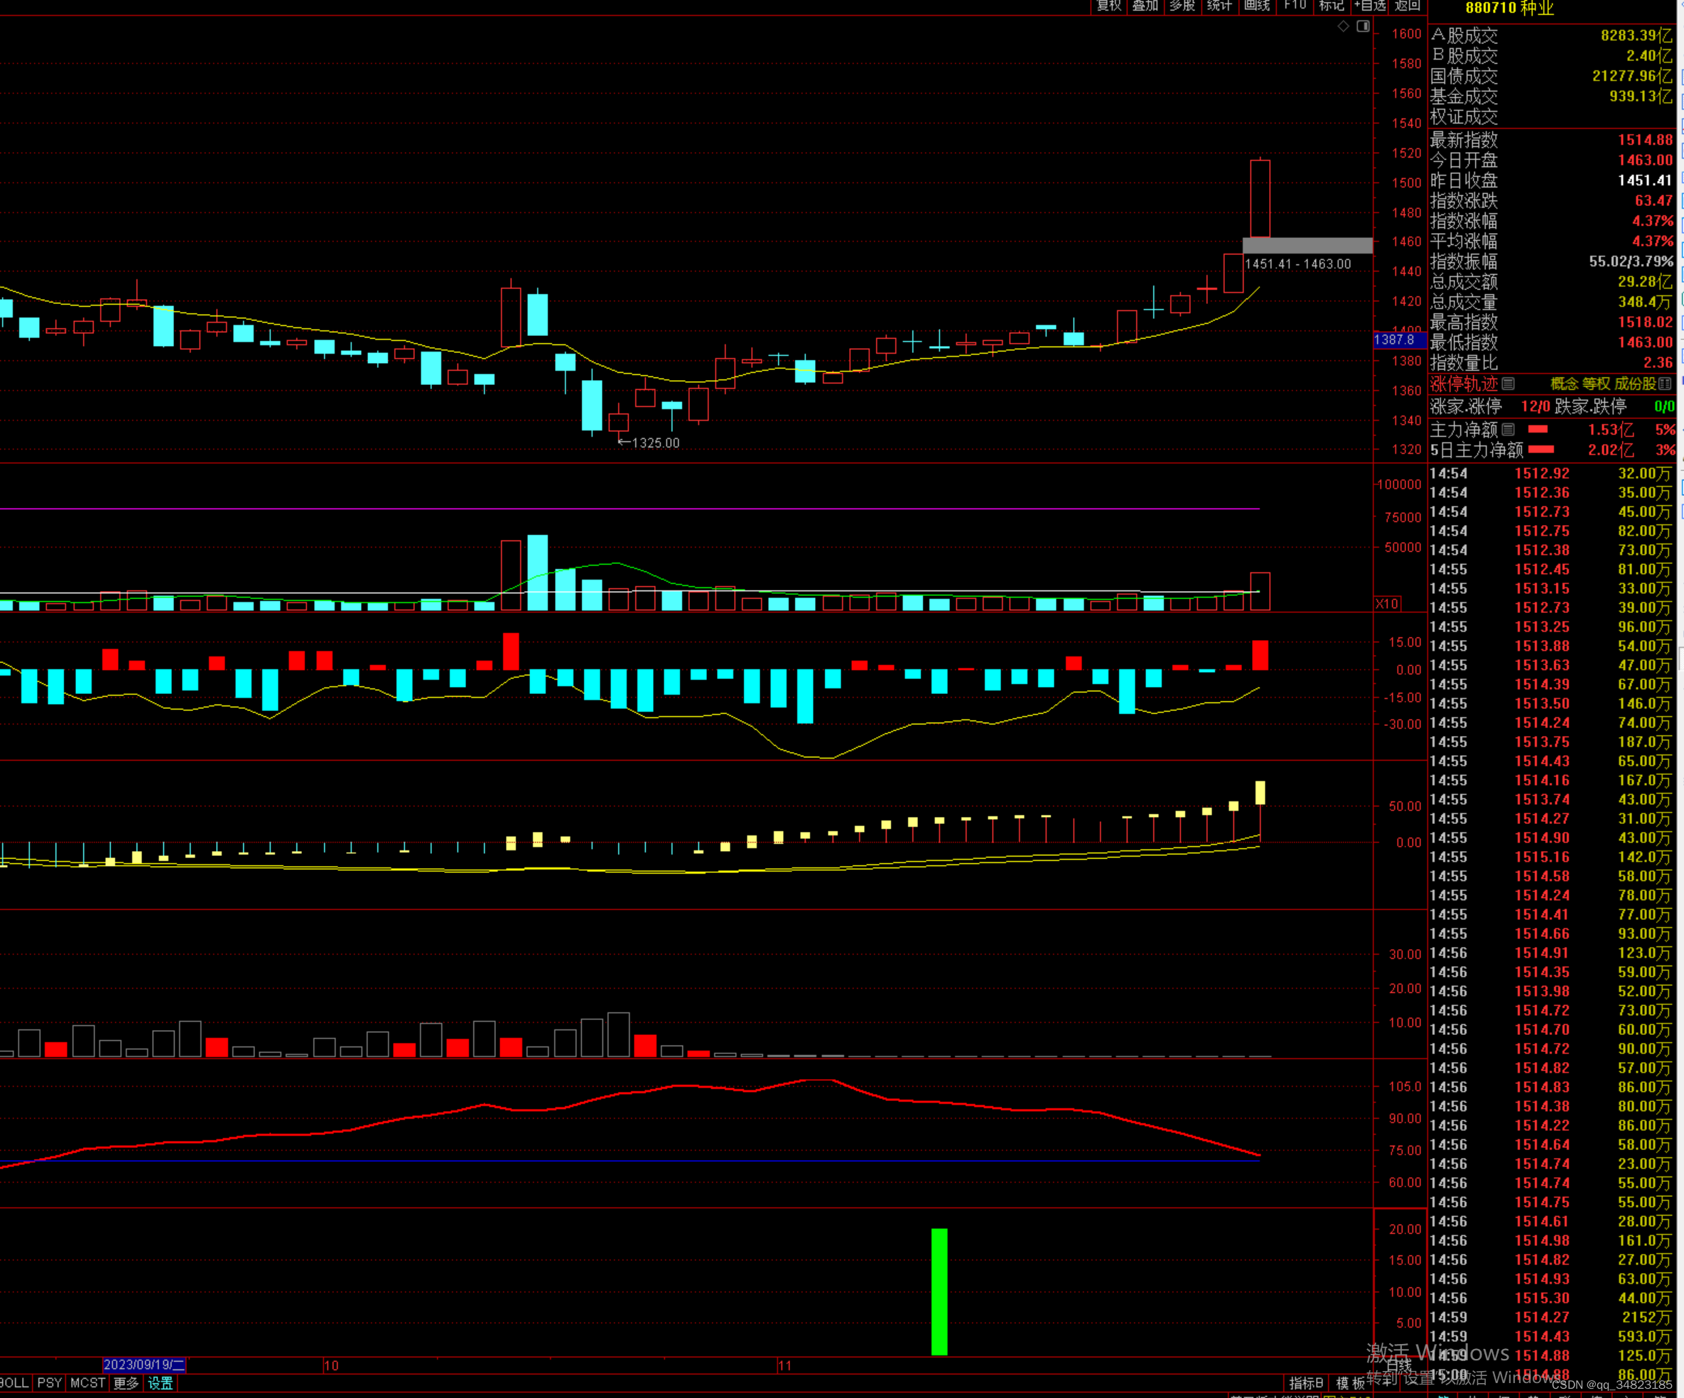Open list icon beside 涨停轨迹
The width and height of the screenshot is (1684, 1398).
pyautogui.click(x=1508, y=384)
